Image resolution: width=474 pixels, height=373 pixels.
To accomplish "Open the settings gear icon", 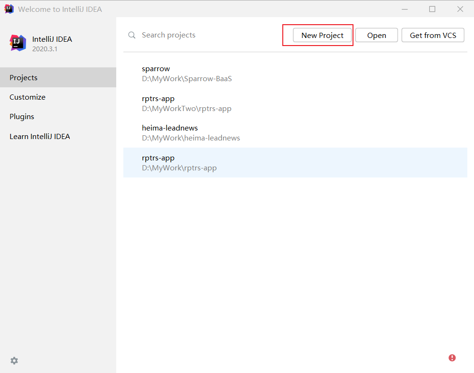I will 14,361.
